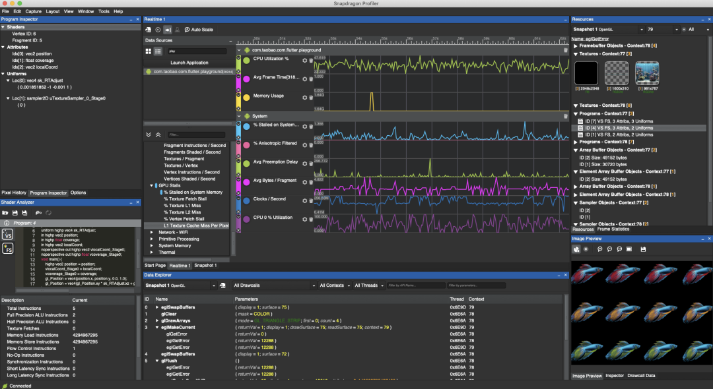Zoom in on Image Preview
This screenshot has height=389, width=713.
pyautogui.click(x=599, y=249)
